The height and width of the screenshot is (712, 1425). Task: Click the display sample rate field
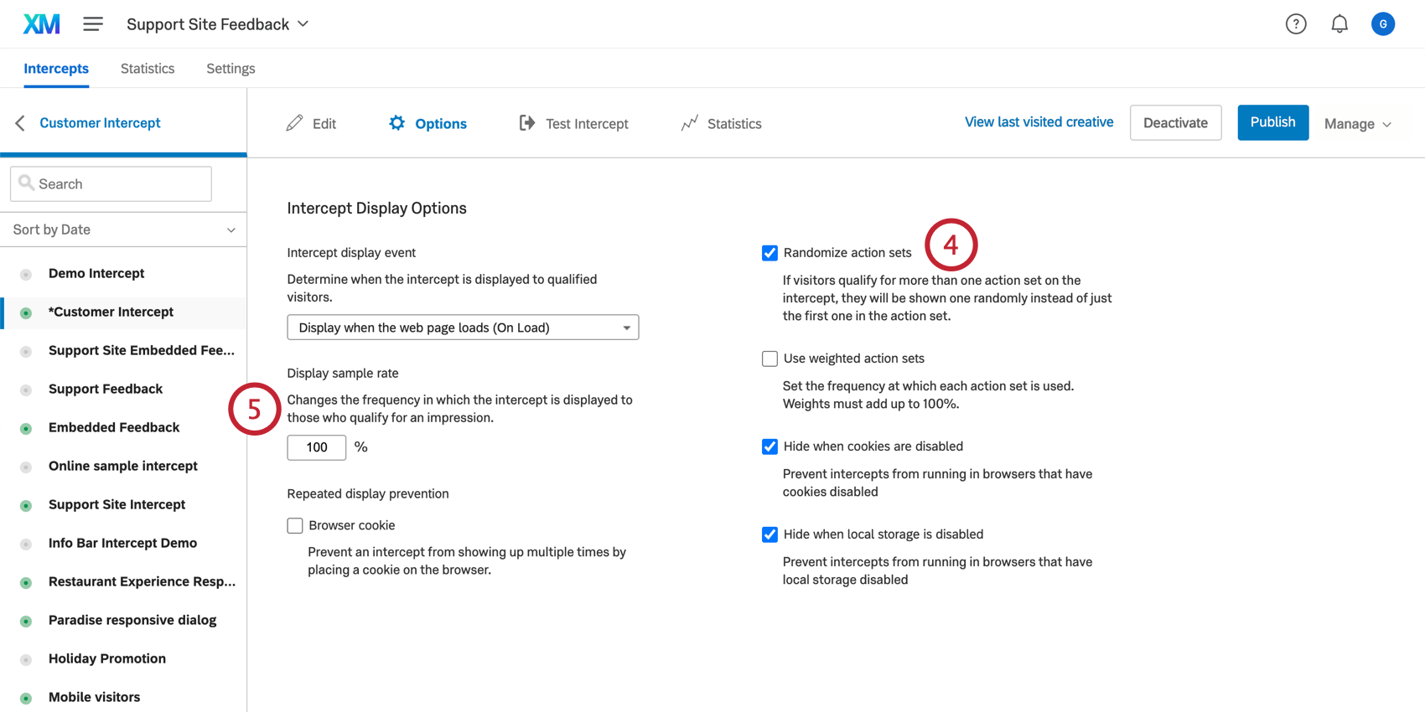[317, 447]
